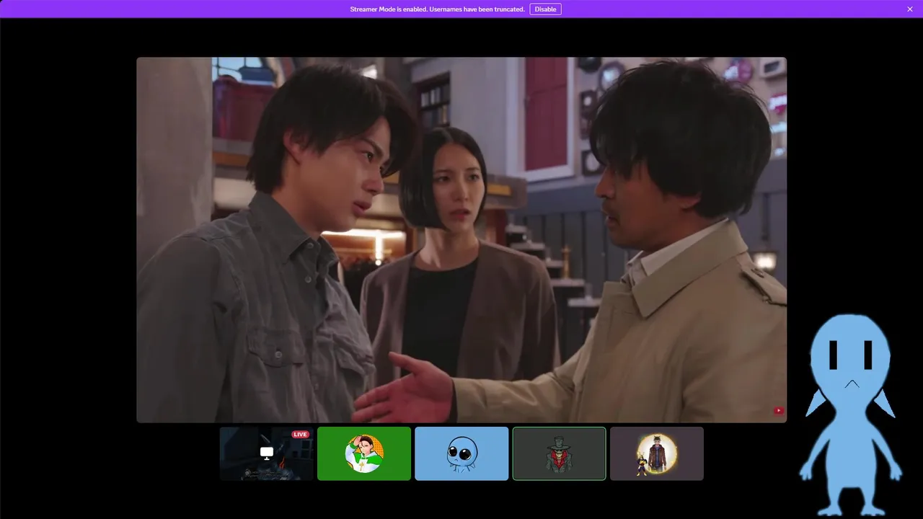Select the highlighted speaking participant tile
The image size is (923, 519).
(x=559, y=453)
